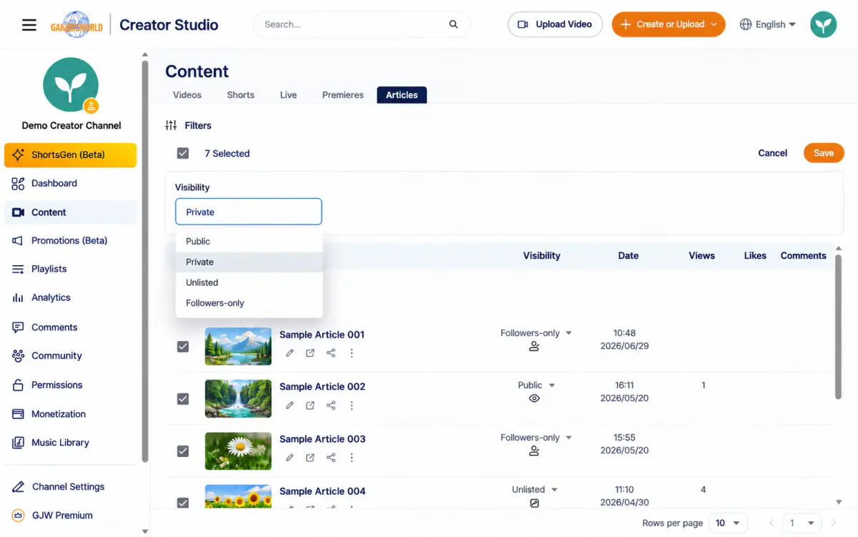Switch to the Videos tab
Screen dimensions: 858x537
(187, 95)
